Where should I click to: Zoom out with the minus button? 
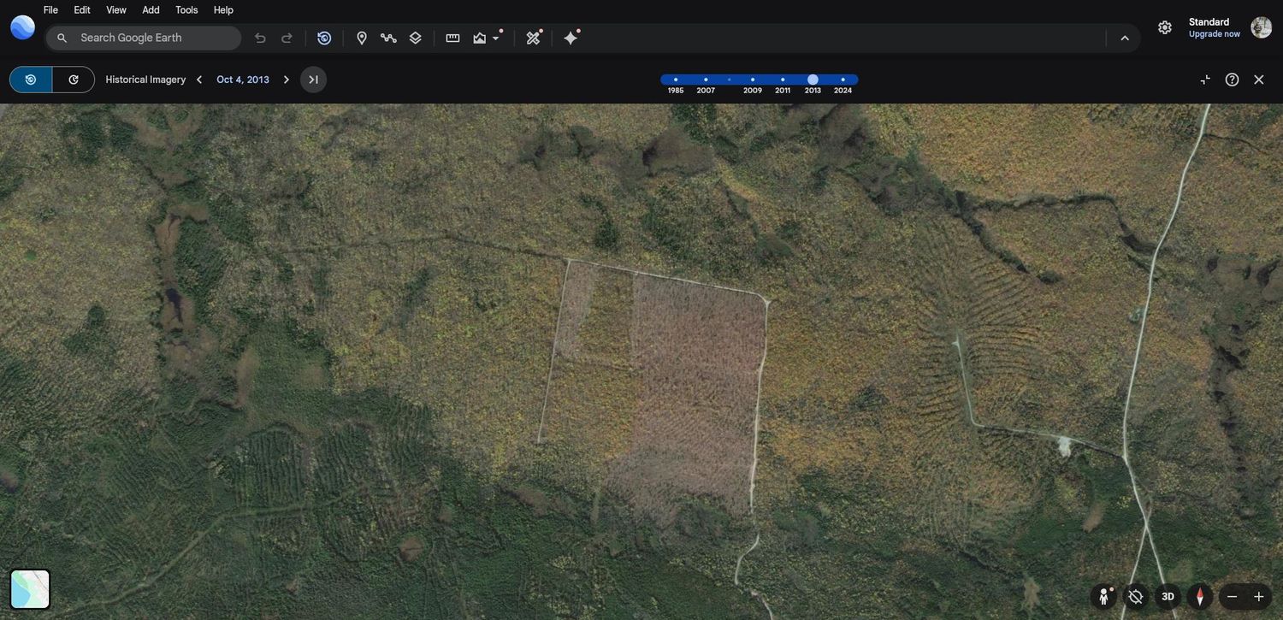1232,596
